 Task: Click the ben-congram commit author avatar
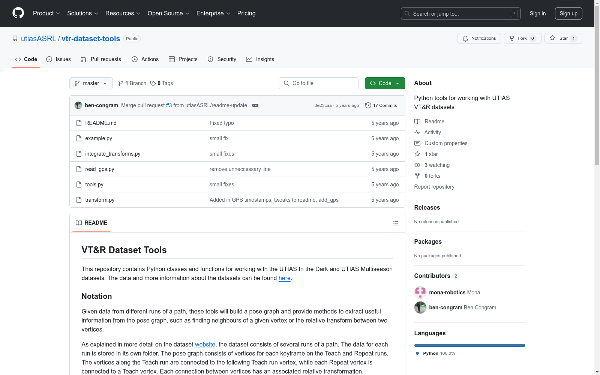point(78,105)
